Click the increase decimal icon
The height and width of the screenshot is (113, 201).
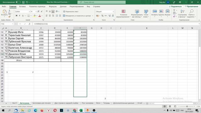pyautogui.click(x=109, y=16)
